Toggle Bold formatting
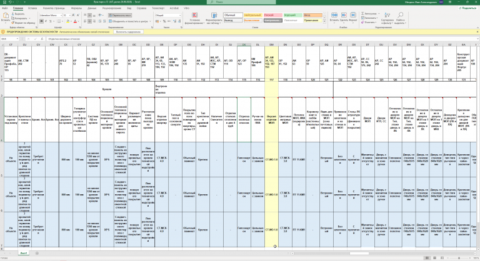 point(41,21)
